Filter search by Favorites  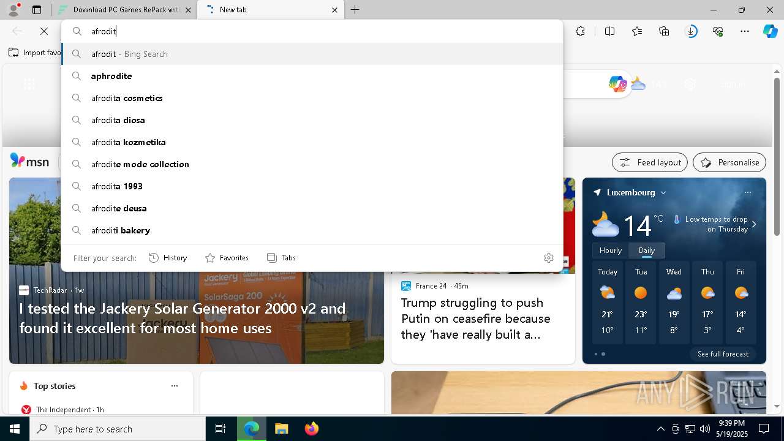(x=227, y=258)
